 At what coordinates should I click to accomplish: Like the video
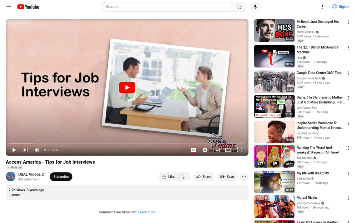tap(168, 177)
